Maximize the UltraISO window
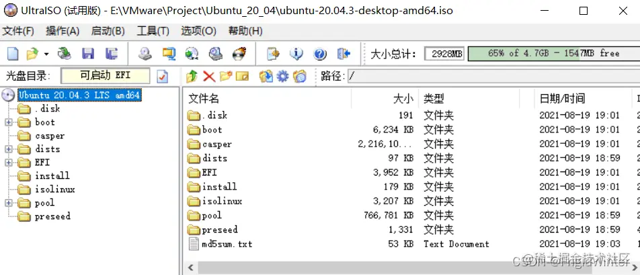 click(x=584, y=11)
